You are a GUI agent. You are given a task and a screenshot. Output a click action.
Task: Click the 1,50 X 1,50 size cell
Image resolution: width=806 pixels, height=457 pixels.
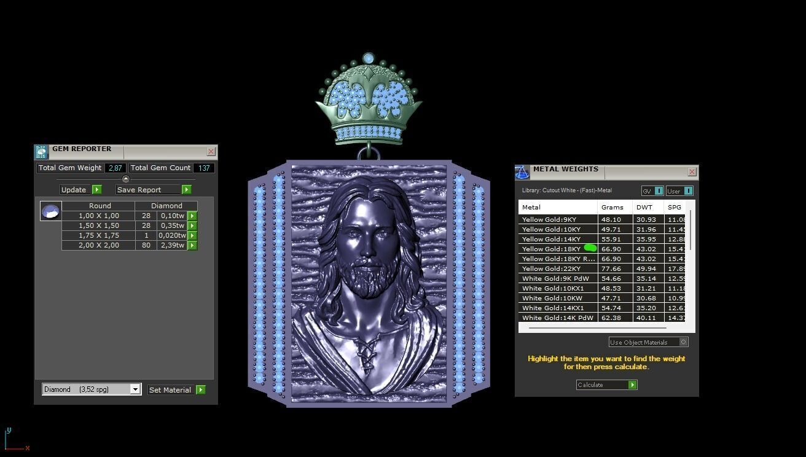tap(98, 225)
